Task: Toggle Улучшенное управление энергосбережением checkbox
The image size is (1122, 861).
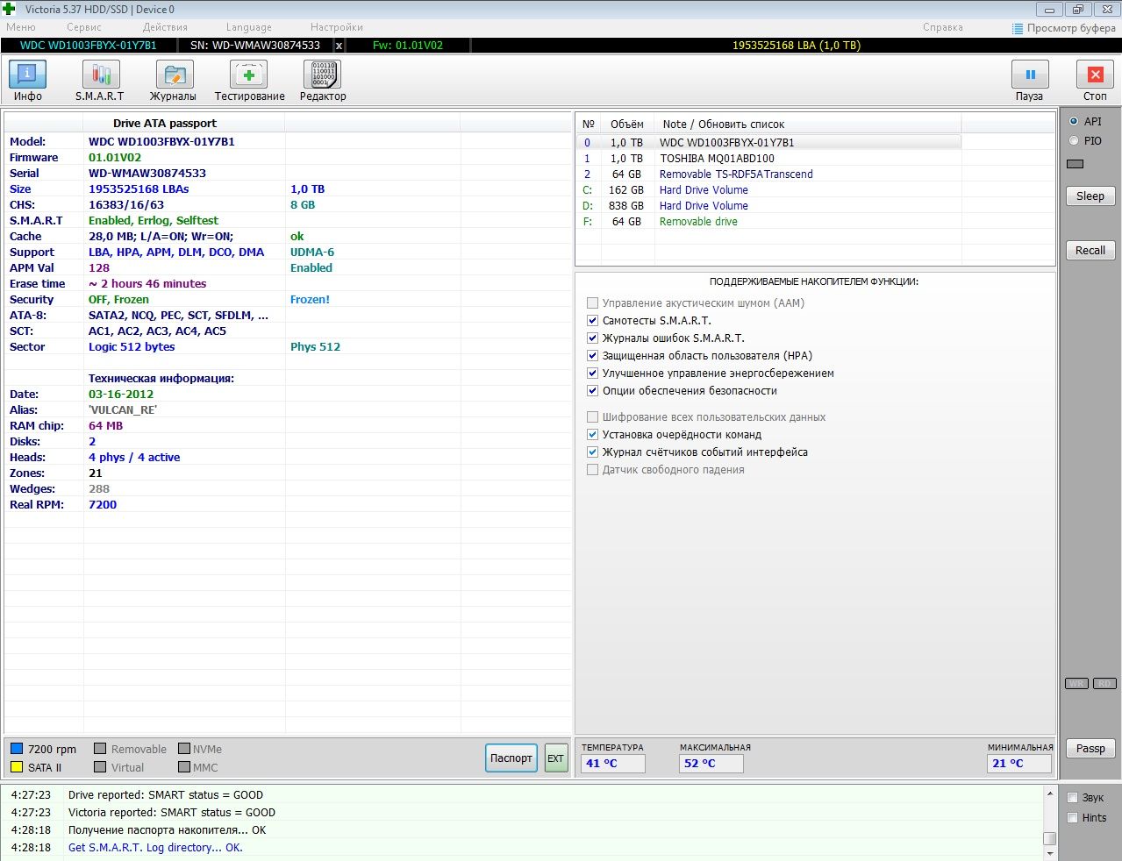Action: [592, 374]
